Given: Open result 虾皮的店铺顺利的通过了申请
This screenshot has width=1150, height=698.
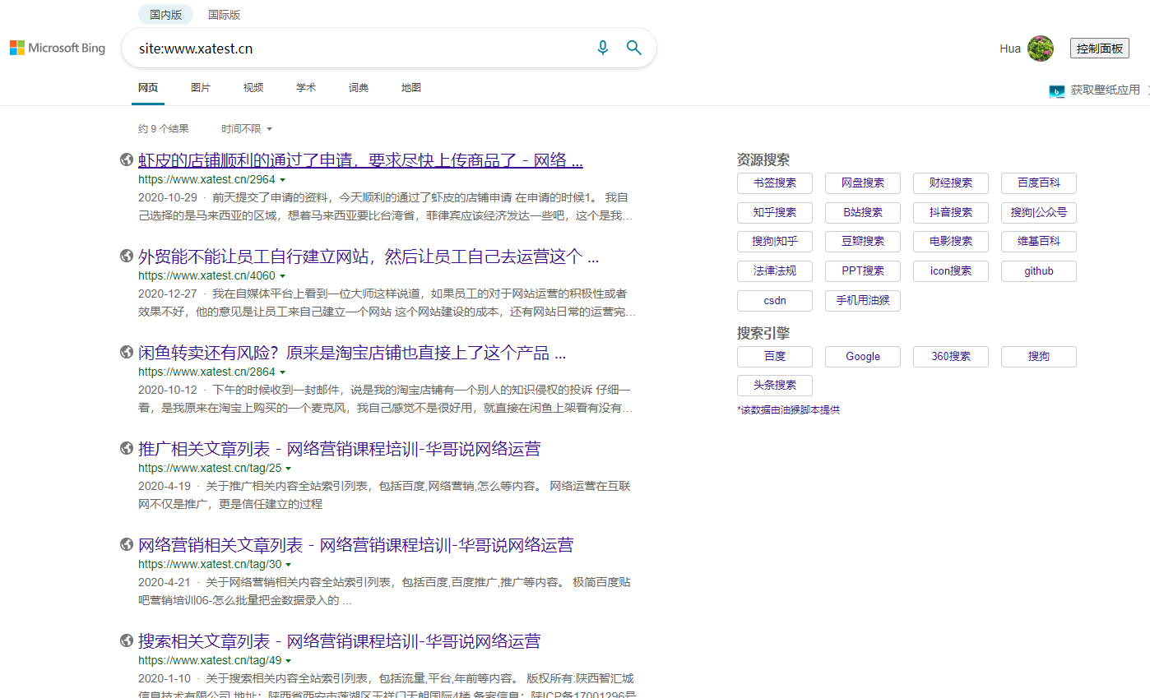Looking at the screenshot, I should coord(360,160).
